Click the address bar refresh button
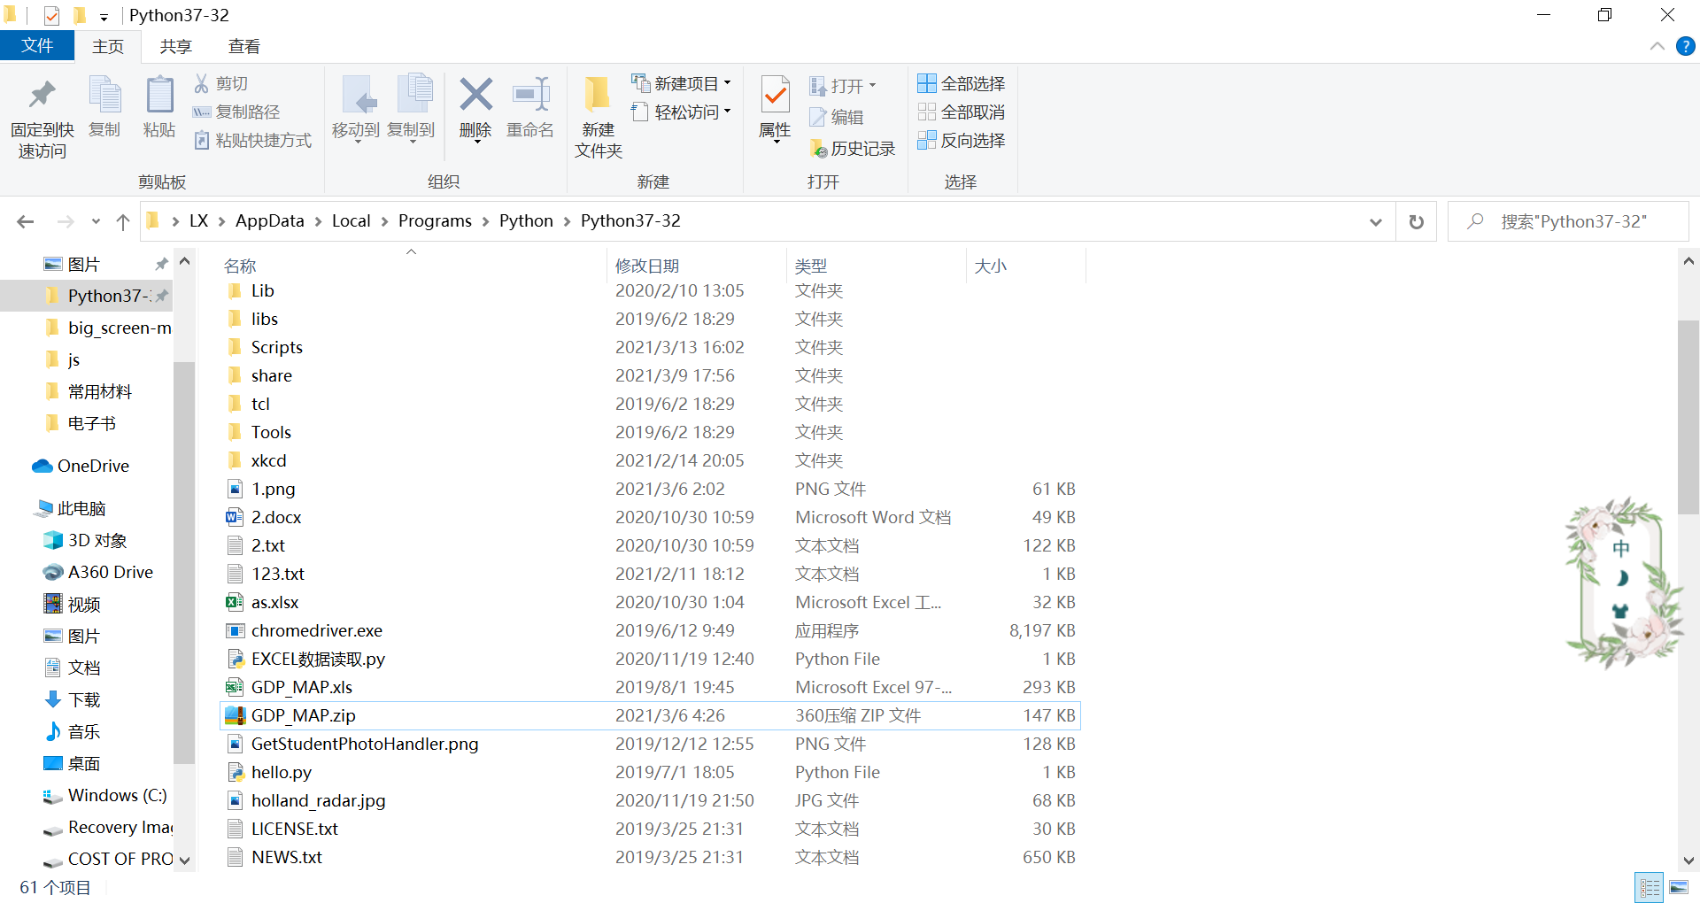This screenshot has width=1700, height=903. click(x=1416, y=221)
